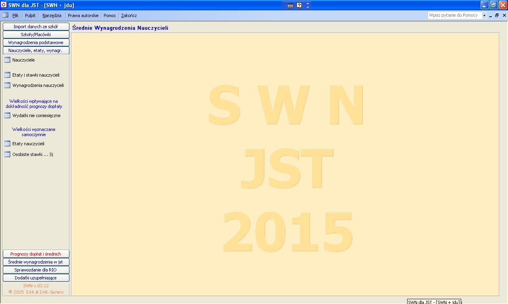
Task: Click the form icon left of Plik
Action: [x=6, y=15]
